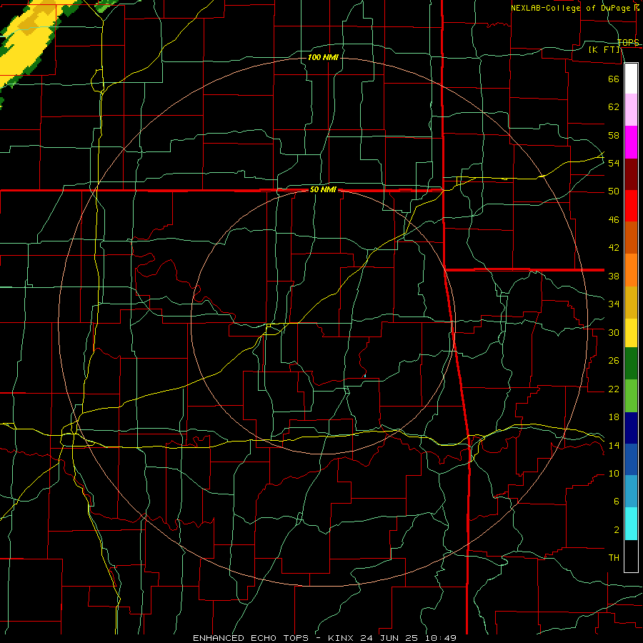The image size is (643, 643).
Task: Click legend value 30
Action: click(x=614, y=332)
